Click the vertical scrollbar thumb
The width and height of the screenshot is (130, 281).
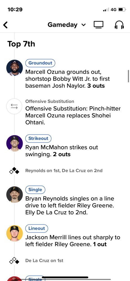[x=128, y=76]
